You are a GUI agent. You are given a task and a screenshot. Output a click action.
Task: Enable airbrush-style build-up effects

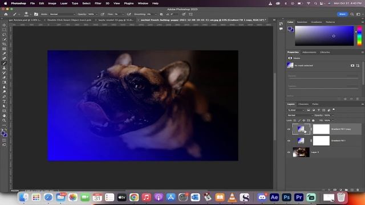(x=129, y=14)
